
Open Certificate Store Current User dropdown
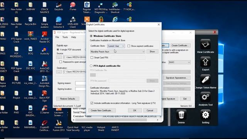tap(116, 46)
